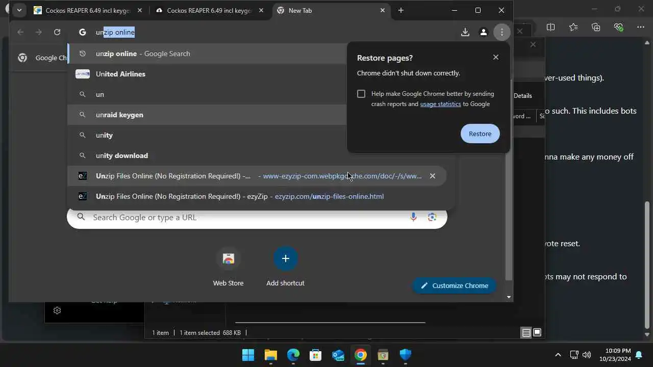The image size is (653, 367).
Task: Click the back navigation arrow in Chrome
Action: [x=20, y=32]
